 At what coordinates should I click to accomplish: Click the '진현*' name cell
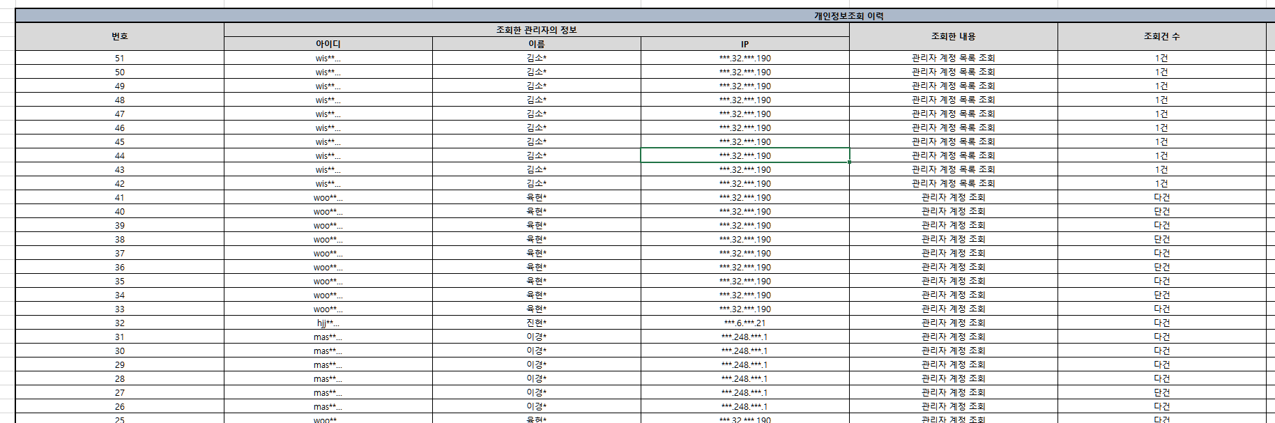536,323
